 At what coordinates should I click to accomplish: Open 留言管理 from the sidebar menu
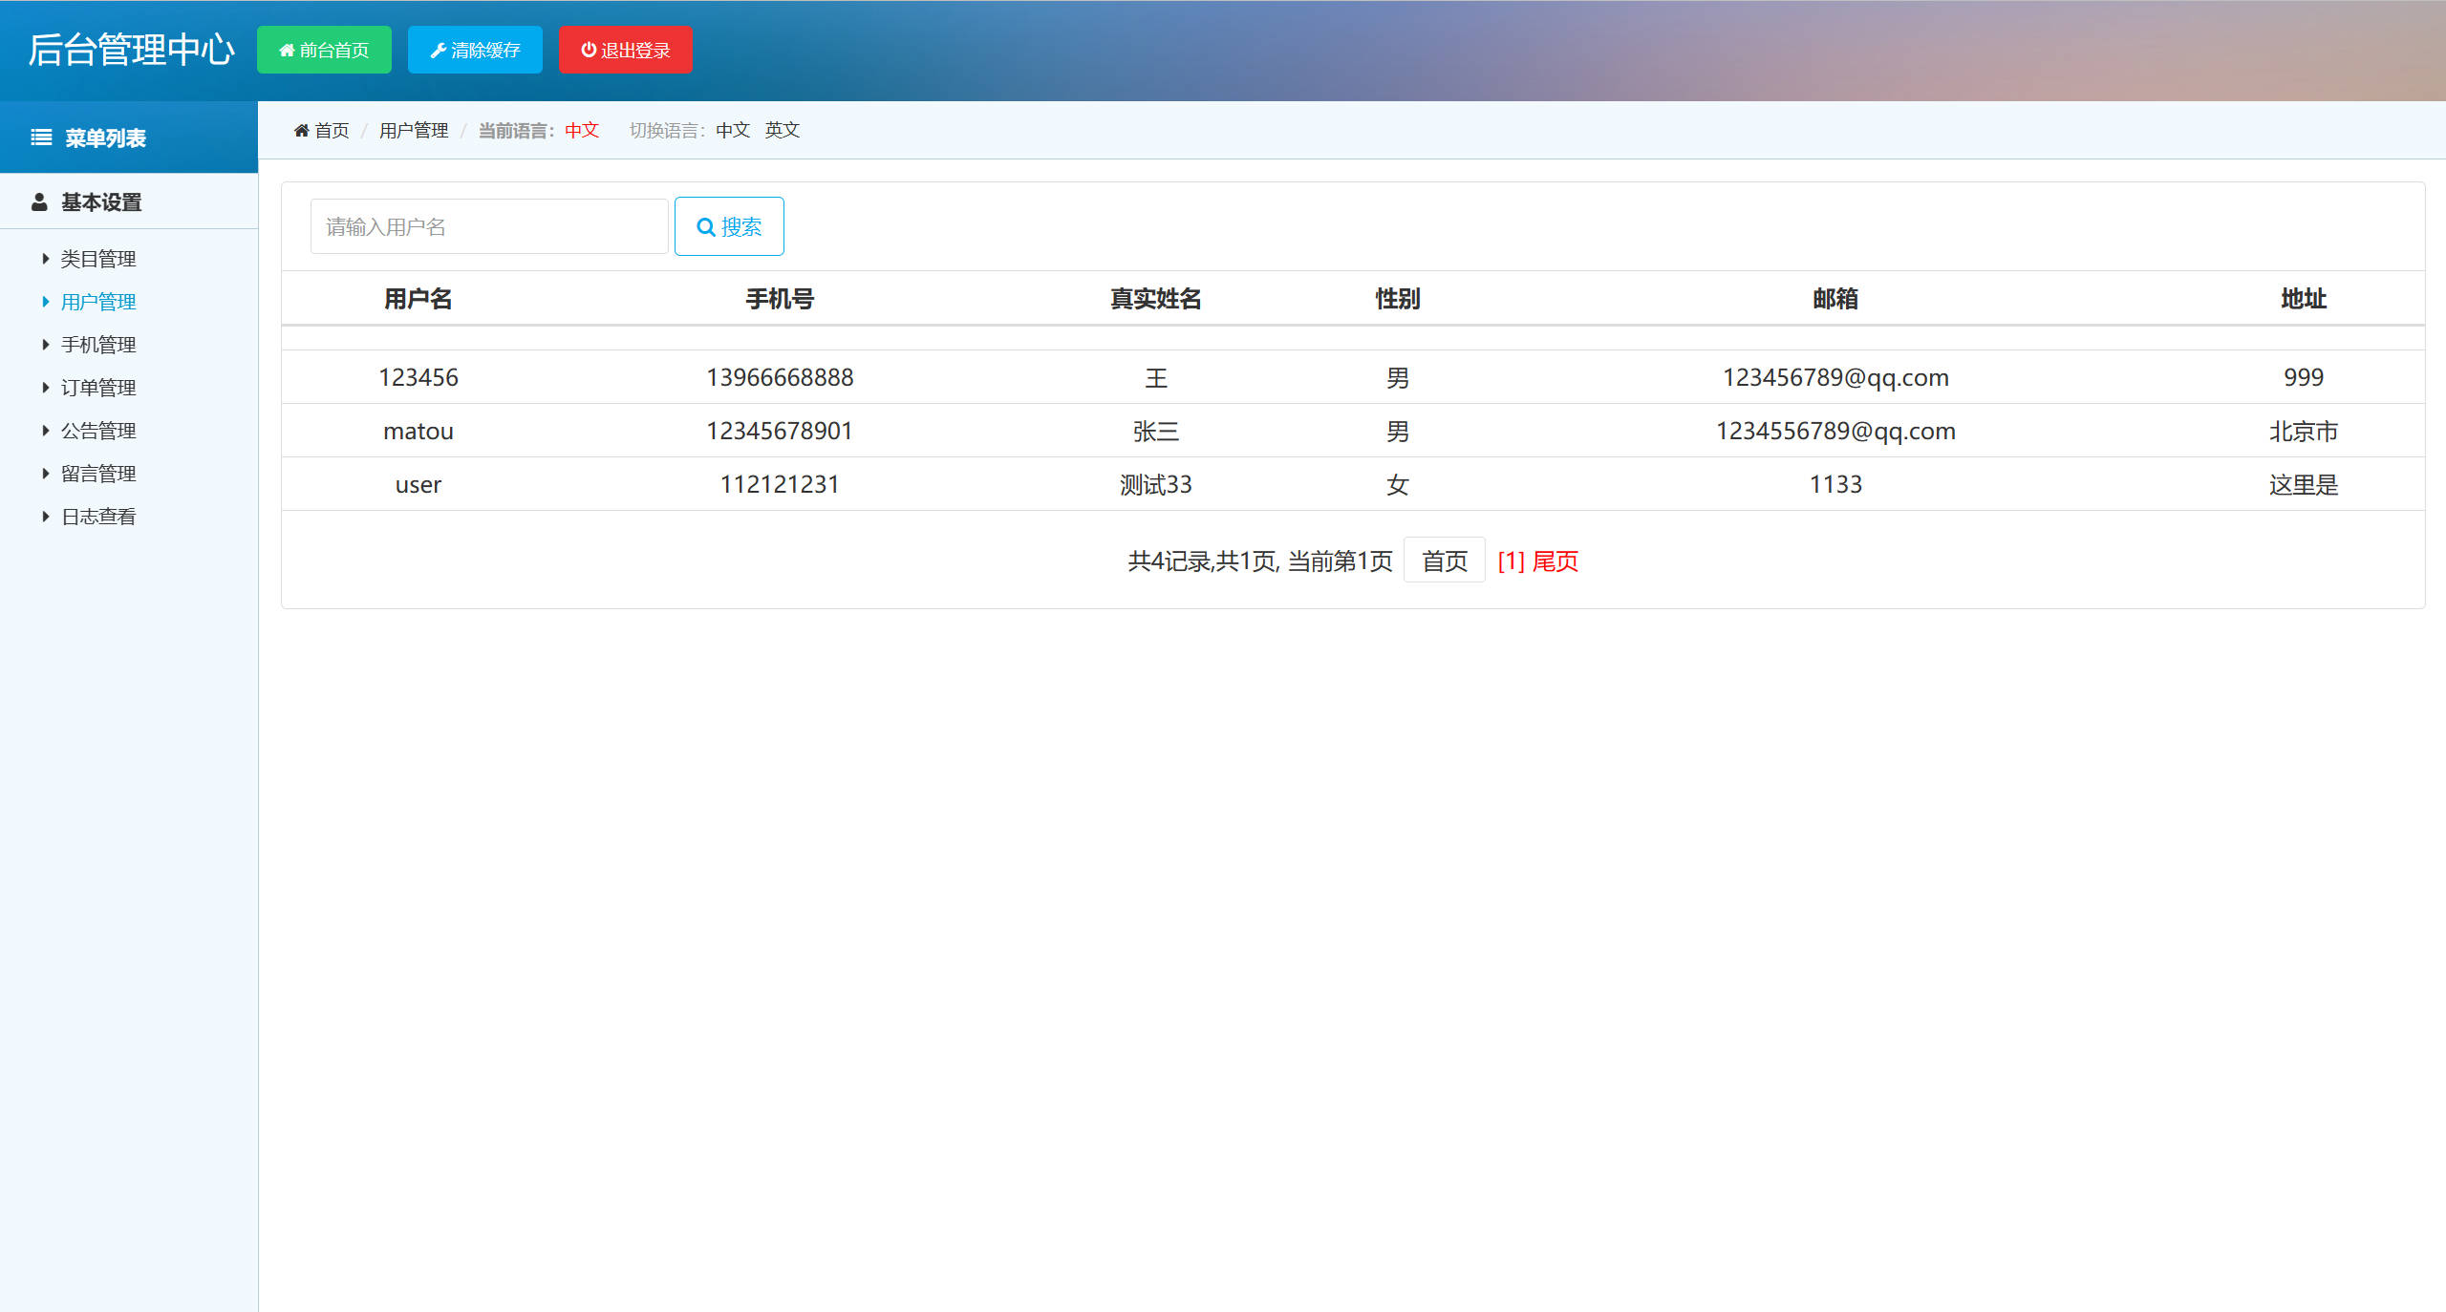click(x=97, y=473)
